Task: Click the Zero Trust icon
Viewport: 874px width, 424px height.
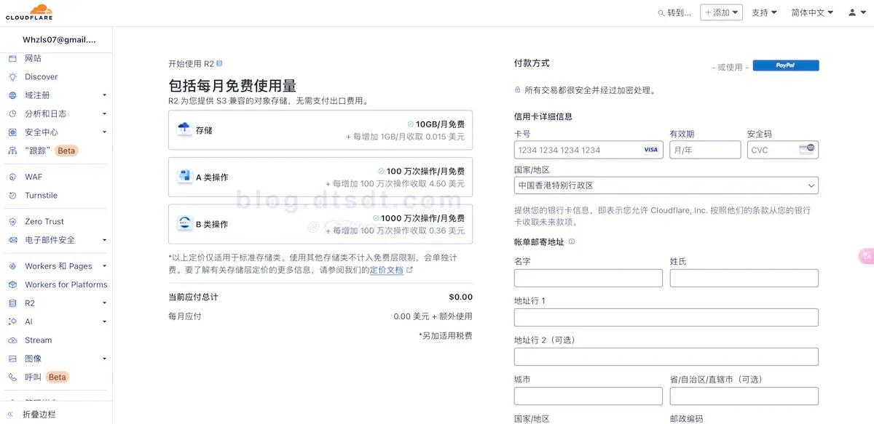Action: tap(12, 222)
